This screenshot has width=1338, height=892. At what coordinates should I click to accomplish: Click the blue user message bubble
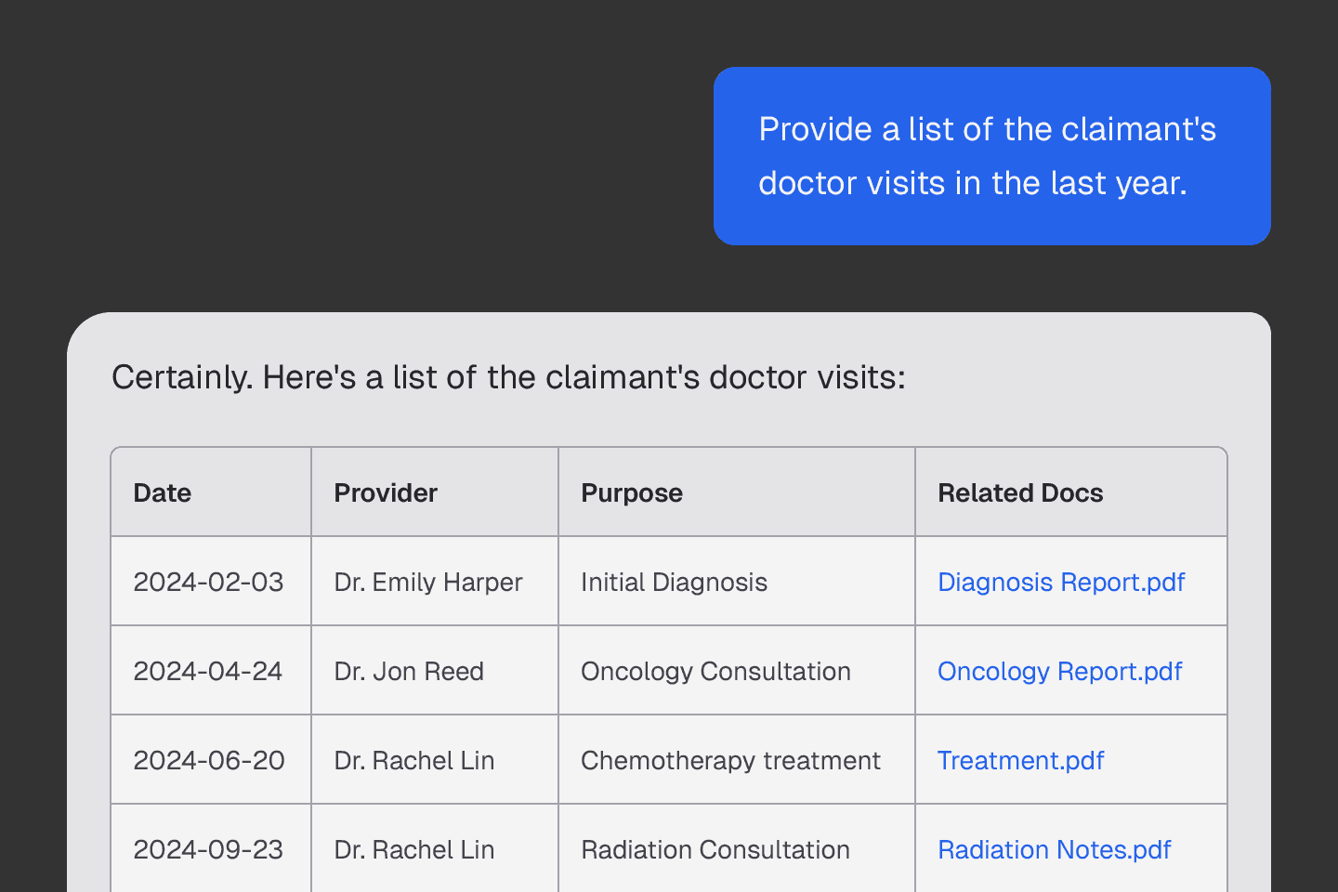[x=991, y=156]
